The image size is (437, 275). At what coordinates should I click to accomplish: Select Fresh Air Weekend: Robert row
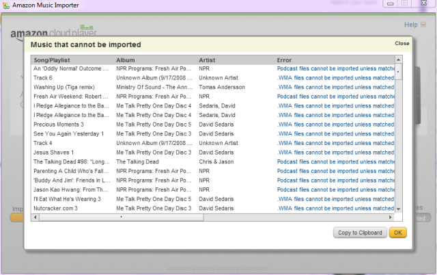(x=213, y=96)
